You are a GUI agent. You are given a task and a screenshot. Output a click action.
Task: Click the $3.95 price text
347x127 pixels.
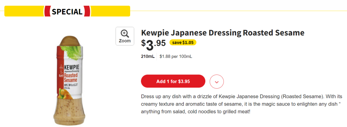pos(153,44)
